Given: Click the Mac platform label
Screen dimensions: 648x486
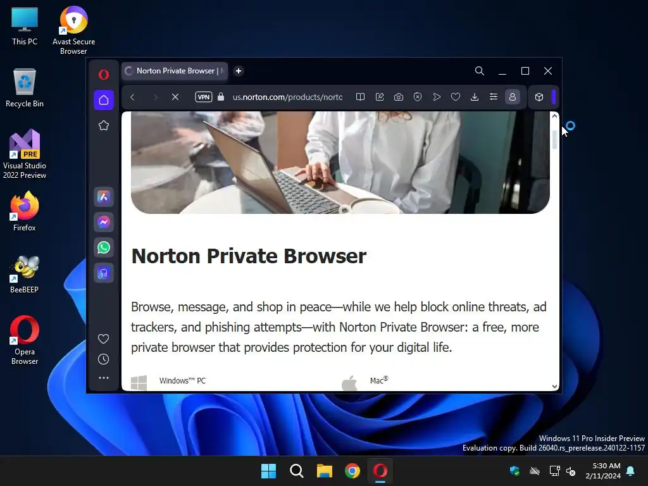Looking at the screenshot, I should tap(379, 380).
